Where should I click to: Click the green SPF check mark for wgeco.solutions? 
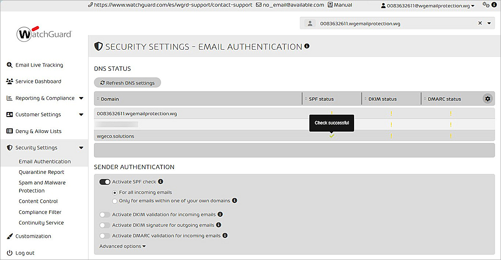(332, 136)
